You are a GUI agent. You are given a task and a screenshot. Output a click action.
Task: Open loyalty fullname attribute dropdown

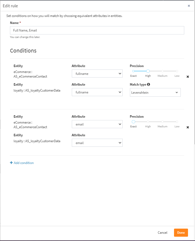(97, 92)
